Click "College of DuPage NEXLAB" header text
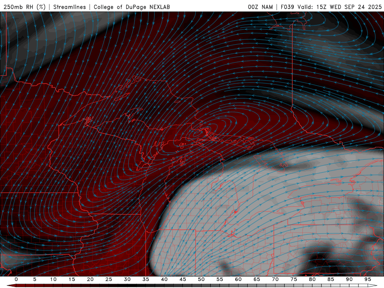Image resolution: width=384 pixels, height=288 pixels. [x=132, y=7]
